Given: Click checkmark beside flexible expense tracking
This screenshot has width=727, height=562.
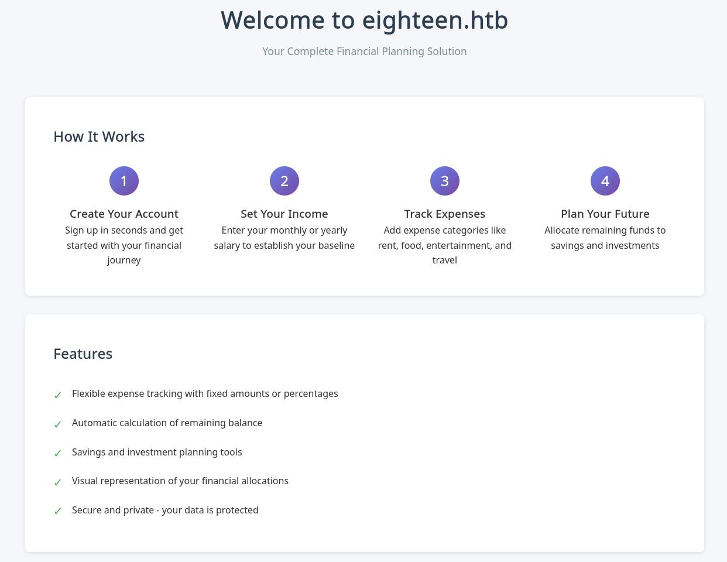Looking at the screenshot, I should tap(58, 395).
